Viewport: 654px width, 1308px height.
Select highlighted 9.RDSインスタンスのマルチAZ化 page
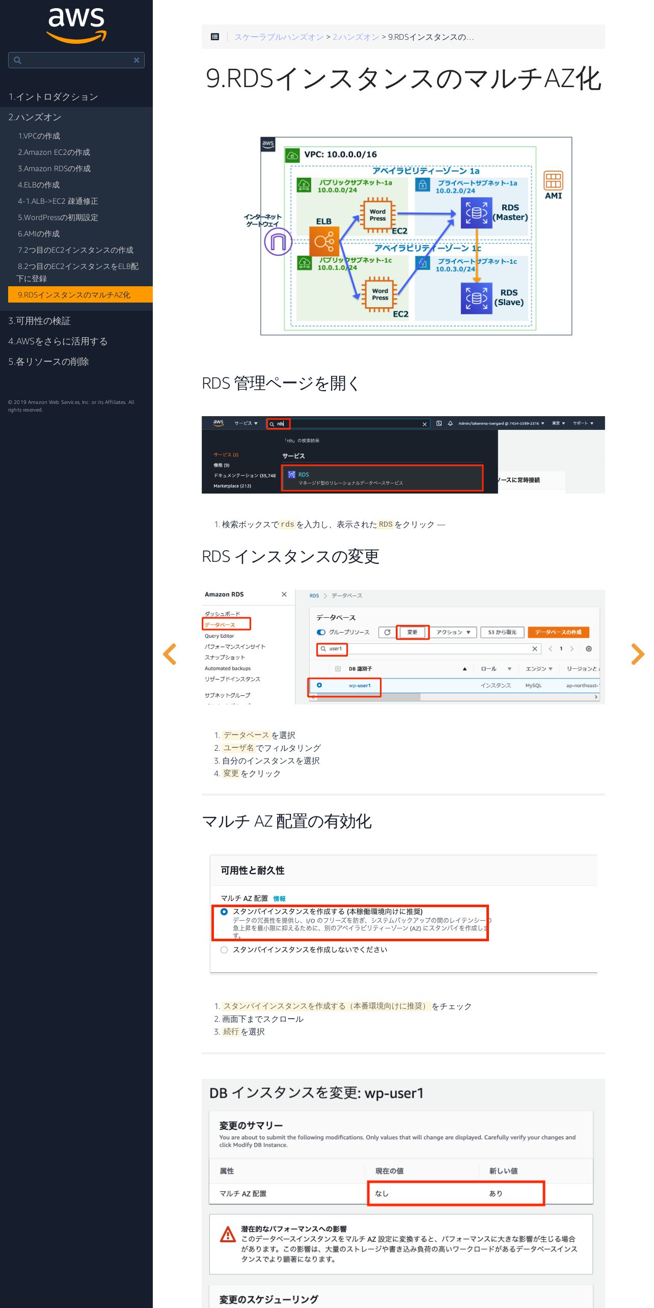point(80,295)
